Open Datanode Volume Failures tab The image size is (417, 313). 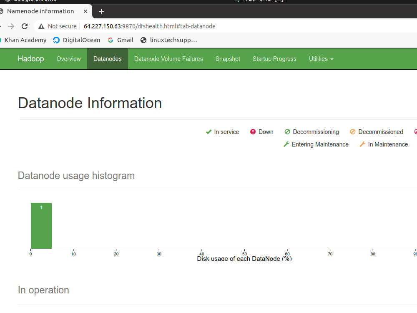coord(168,59)
